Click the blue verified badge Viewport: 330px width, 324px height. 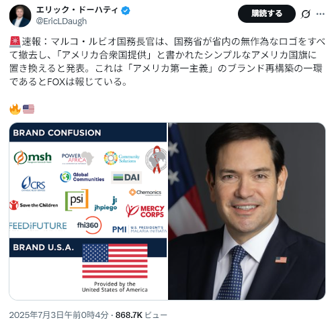click(126, 10)
